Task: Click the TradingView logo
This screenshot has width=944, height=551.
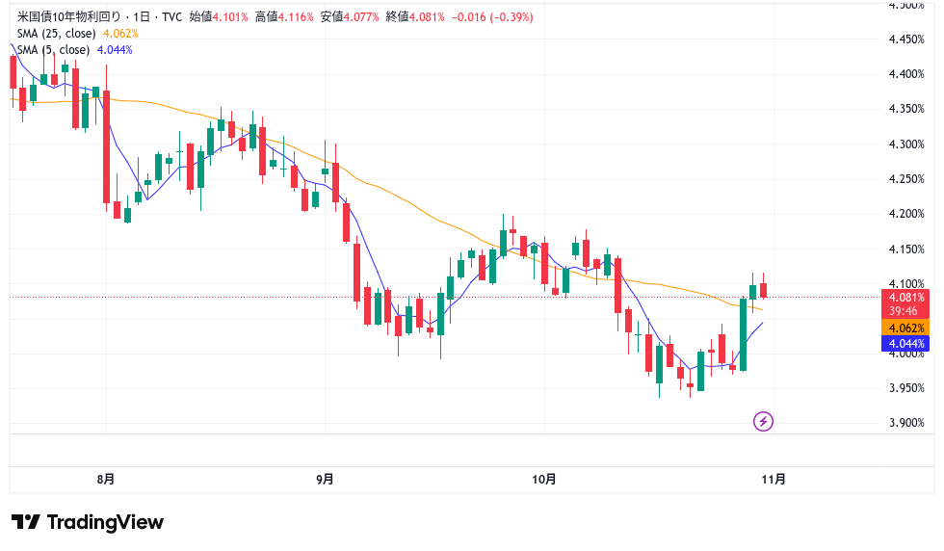Action: tap(88, 522)
